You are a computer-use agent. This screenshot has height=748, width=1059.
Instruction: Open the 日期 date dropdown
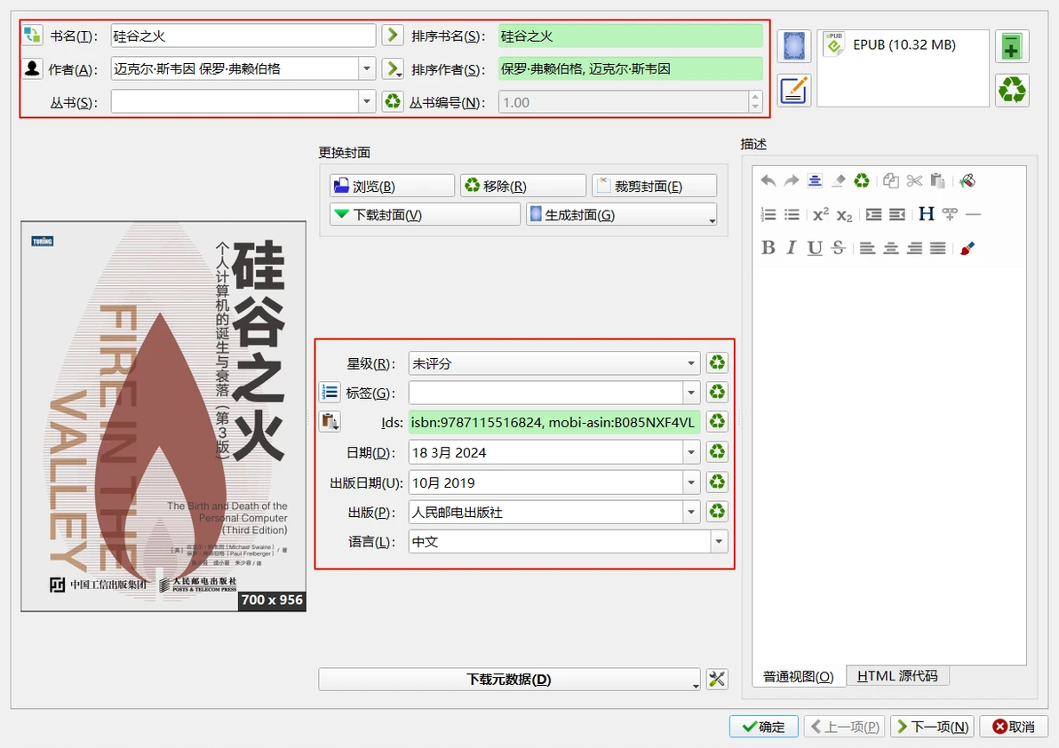click(691, 452)
